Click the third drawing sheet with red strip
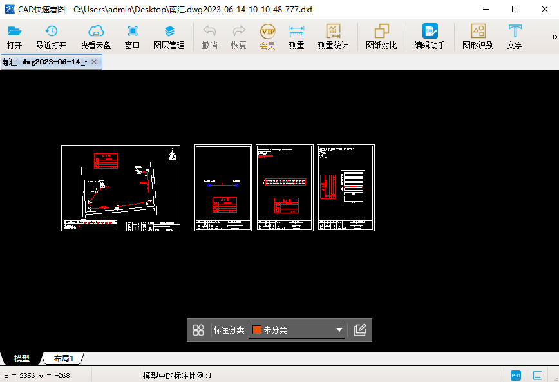This screenshot has height=382, width=559. pyautogui.click(x=285, y=187)
